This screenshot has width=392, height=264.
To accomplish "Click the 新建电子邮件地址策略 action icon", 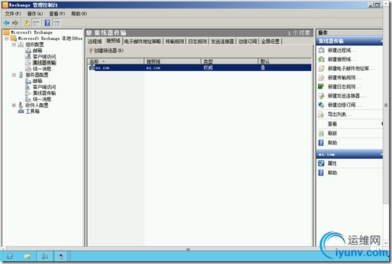I will (321, 68).
